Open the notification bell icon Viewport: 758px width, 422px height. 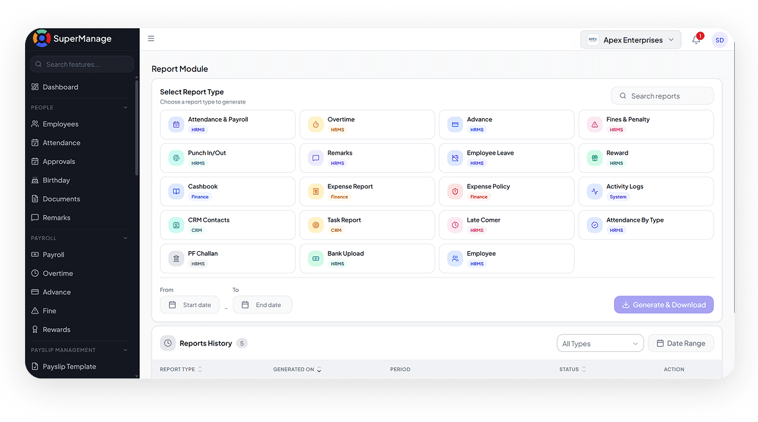tap(696, 40)
